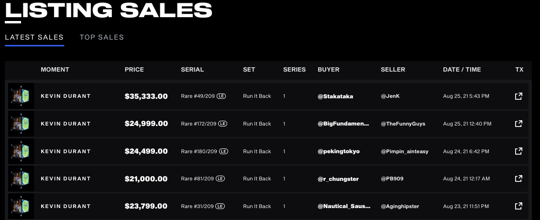
Task: Open buyer @r_chungster profile
Action: coord(338,179)
